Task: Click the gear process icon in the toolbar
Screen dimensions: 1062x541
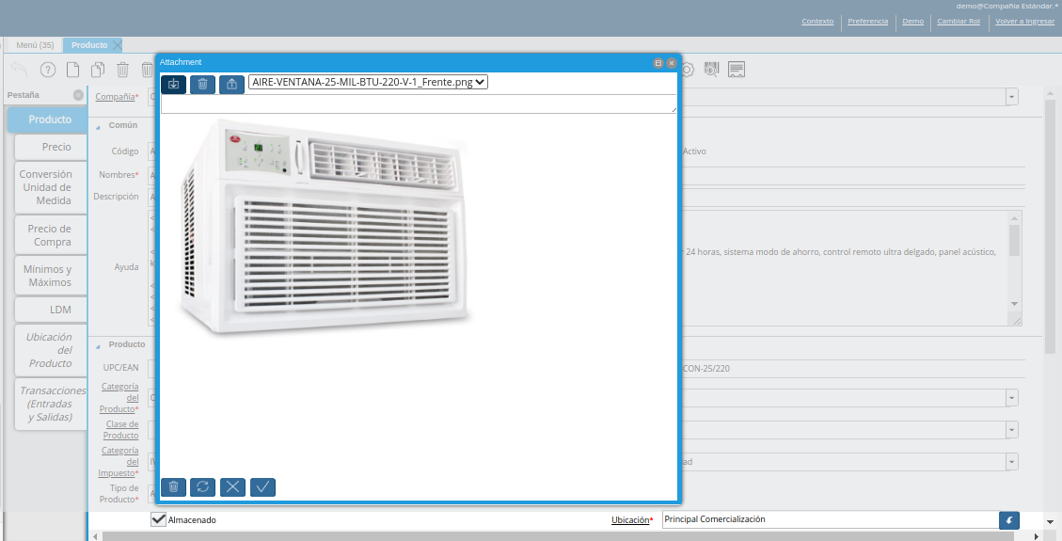Action: (688, 69)
